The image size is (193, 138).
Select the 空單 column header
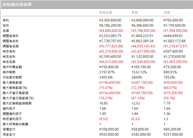click(x=167, y=13)
